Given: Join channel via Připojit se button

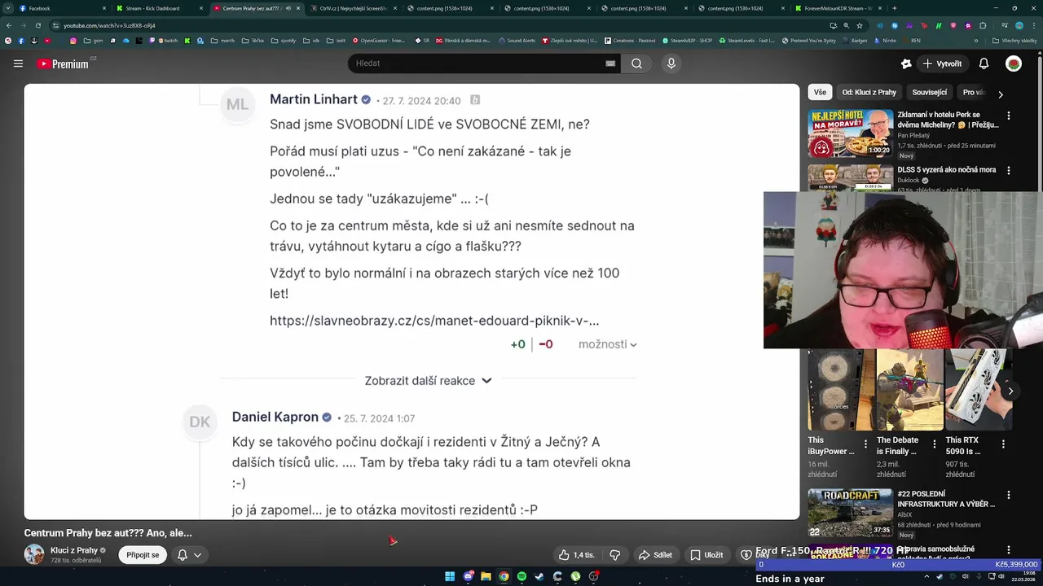Looking at the screenshot, I should pos(143,555).
